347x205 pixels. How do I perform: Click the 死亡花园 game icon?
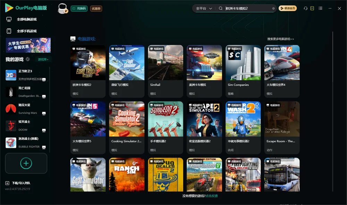11,92
